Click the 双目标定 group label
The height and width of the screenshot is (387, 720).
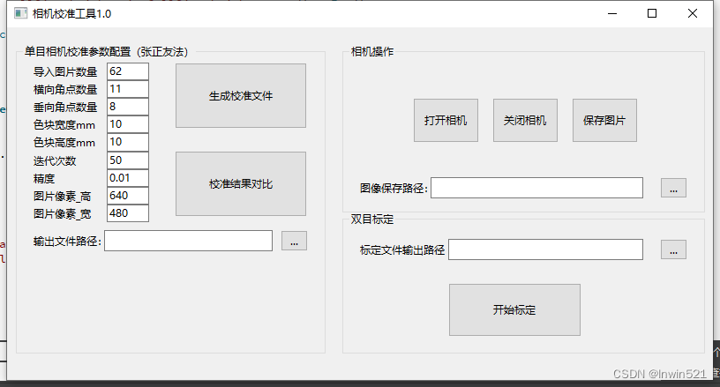[372, 220]
